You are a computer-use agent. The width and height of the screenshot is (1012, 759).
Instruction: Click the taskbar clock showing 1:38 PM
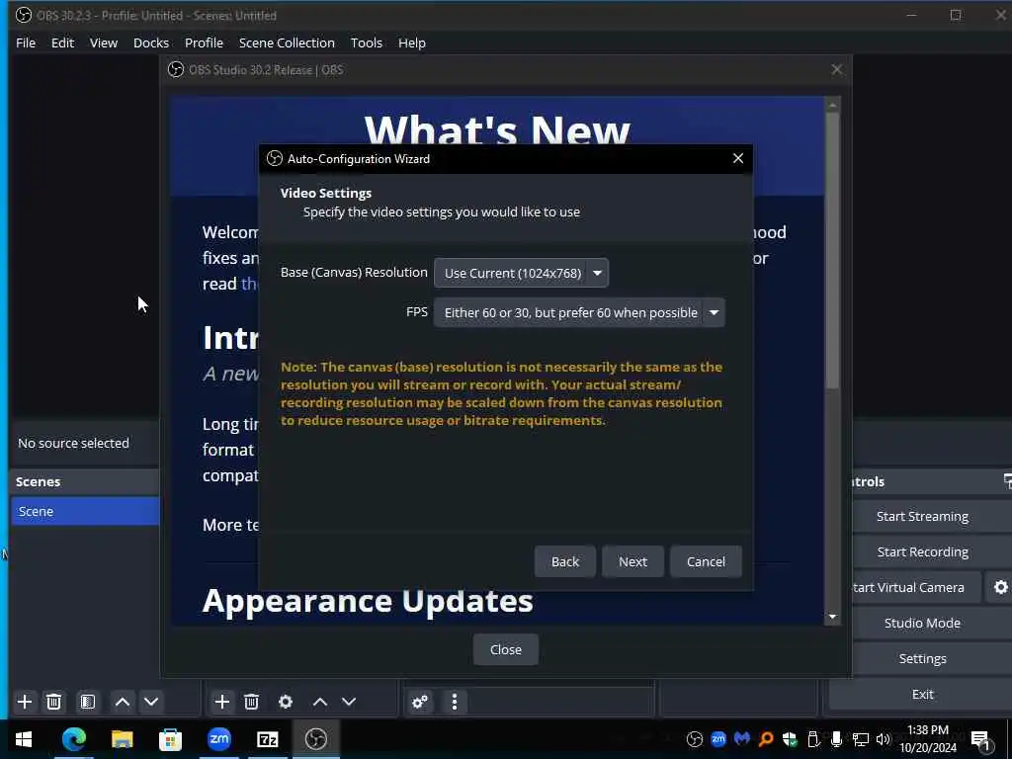tap(927, 739)
